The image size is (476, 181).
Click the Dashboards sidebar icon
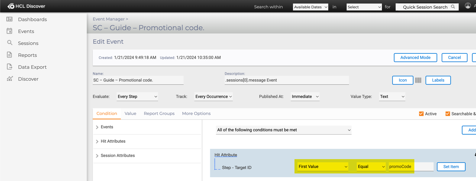pyautogui.click(x=10, y=19)
